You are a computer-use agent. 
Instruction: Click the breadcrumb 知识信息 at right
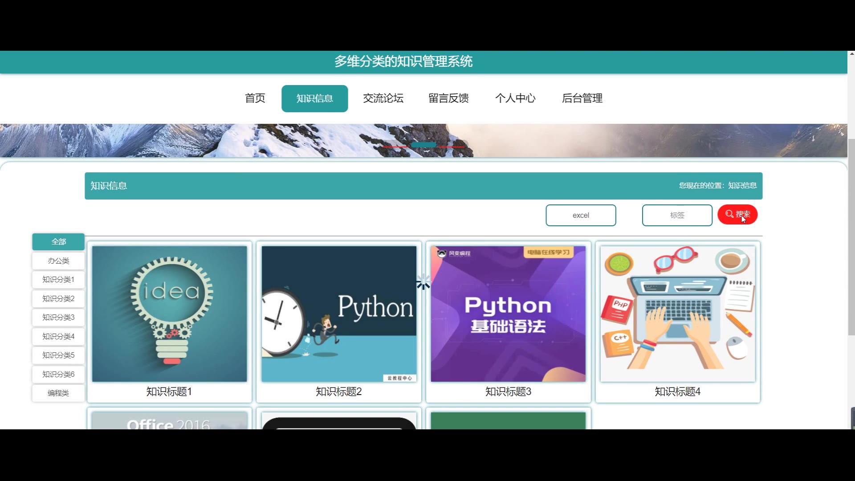[742, 186]
